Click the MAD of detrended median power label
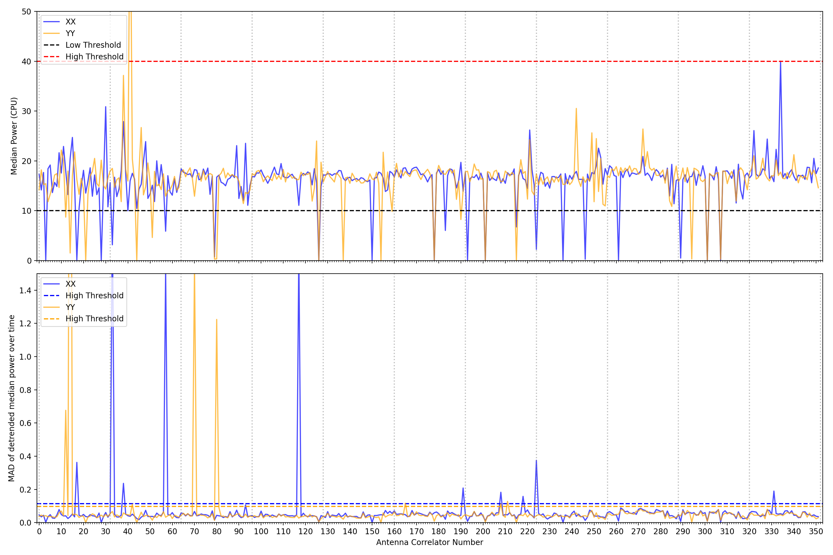 pyautogui.click(x=11, y=398)
